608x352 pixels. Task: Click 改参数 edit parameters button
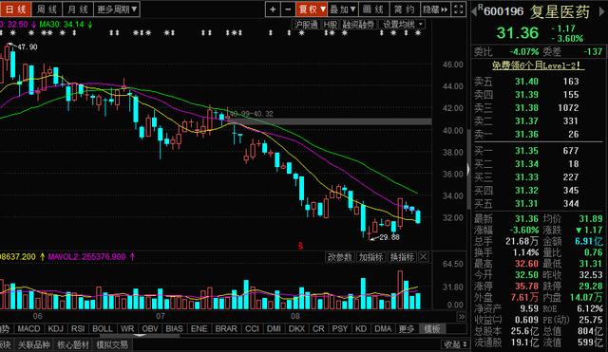pos(340,257)
